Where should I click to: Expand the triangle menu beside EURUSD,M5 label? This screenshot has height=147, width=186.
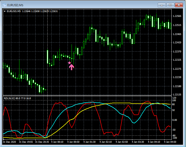point(5,11)
